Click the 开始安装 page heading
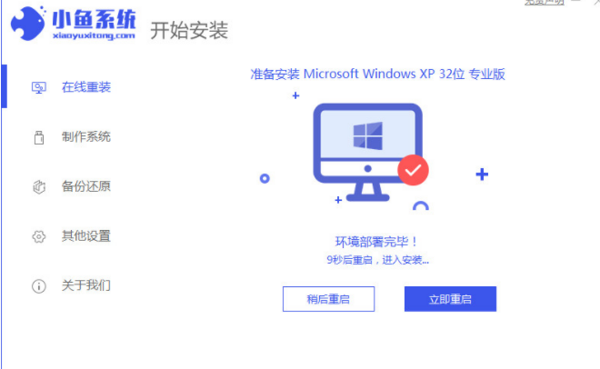600x369 pixels. 189,31
